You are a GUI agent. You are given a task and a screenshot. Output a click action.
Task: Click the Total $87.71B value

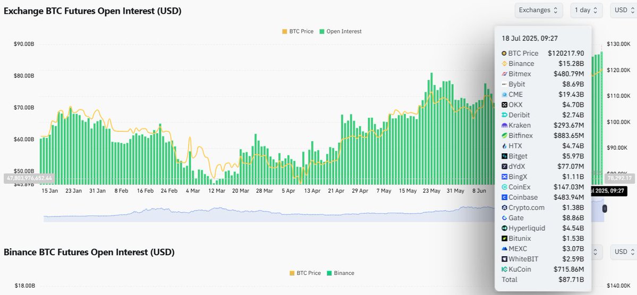[x=571, y=280]
